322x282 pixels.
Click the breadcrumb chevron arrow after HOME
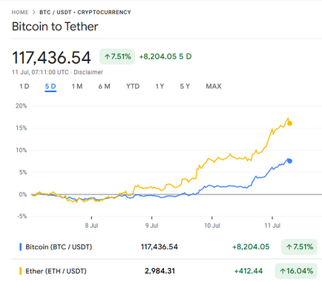point(34,12)
